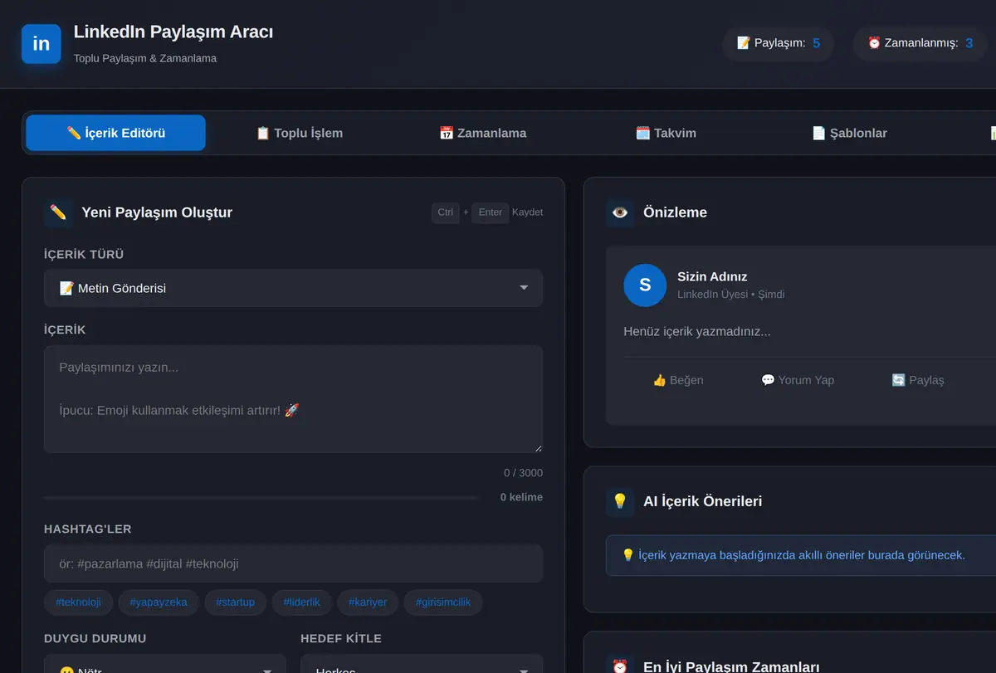This screenshot has height=673, width=996.
Task: Click the lightbulb icon beside AI İçerik Önerileri
Action: pyautogui.click(x=620, y=501)
